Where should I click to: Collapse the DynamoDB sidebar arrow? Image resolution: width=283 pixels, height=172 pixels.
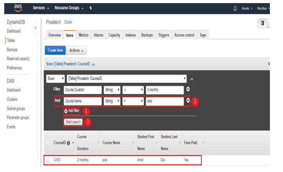[x=35, y=28]
